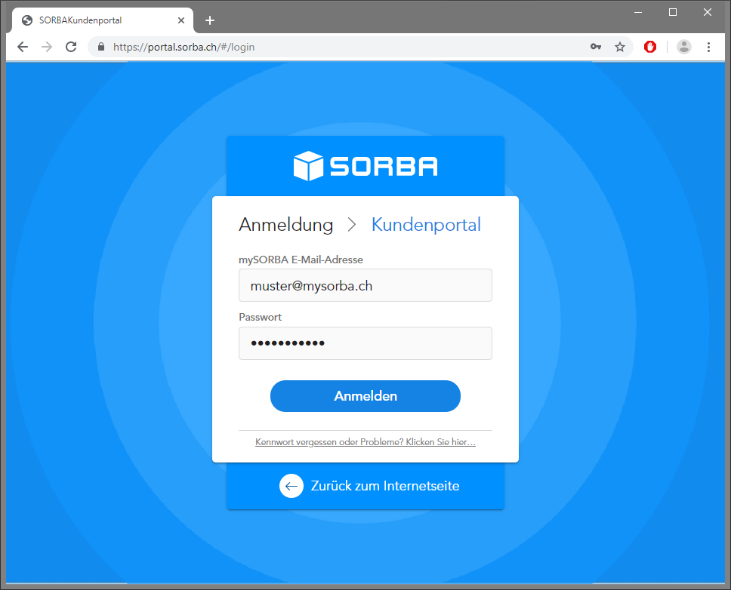Click Zurück zum Internetseite link
The image size is (731, 590).
pyautogui.click(x=385, y=486)
